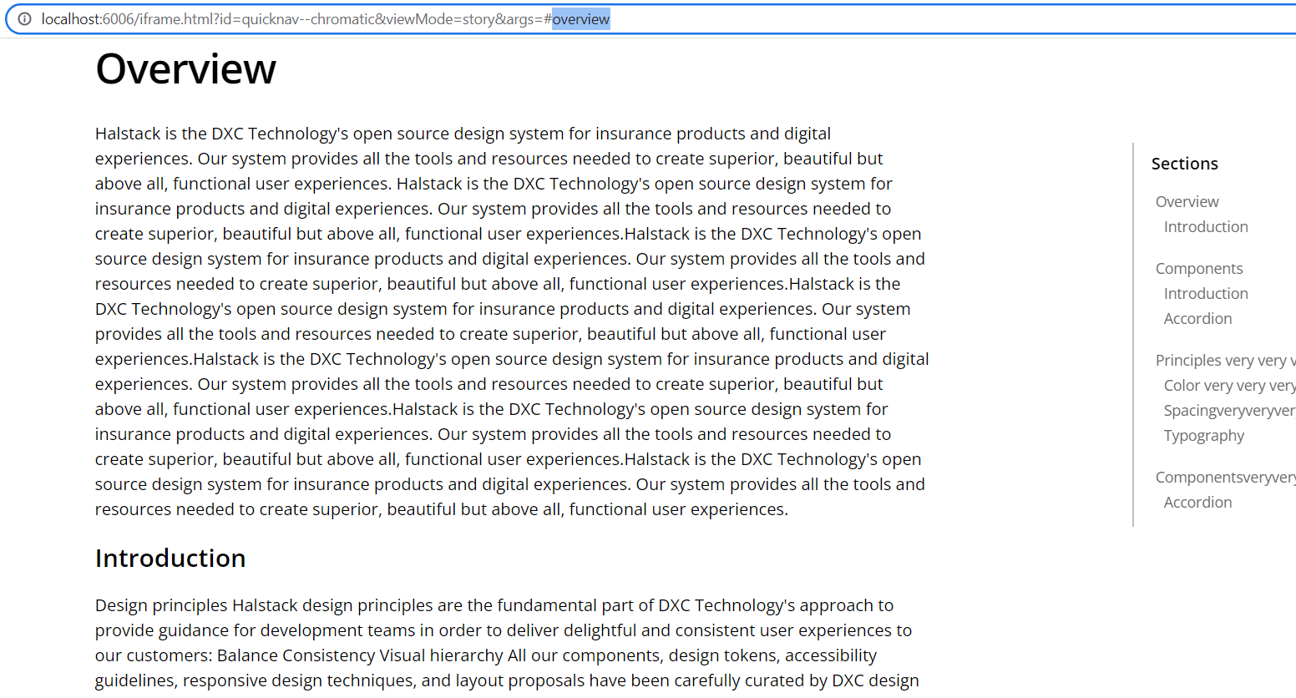The width and height of the screenshot is (1296, 698).
Task: Click Accordion under Componentsveryvery in Sections
Action: click(x=1197, y=502)
